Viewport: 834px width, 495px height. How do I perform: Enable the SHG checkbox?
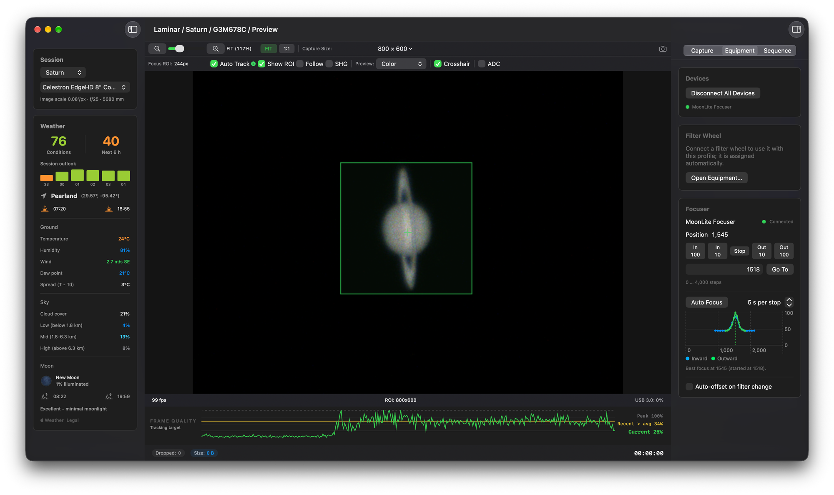pyautogui.click(x=329, y=64)
